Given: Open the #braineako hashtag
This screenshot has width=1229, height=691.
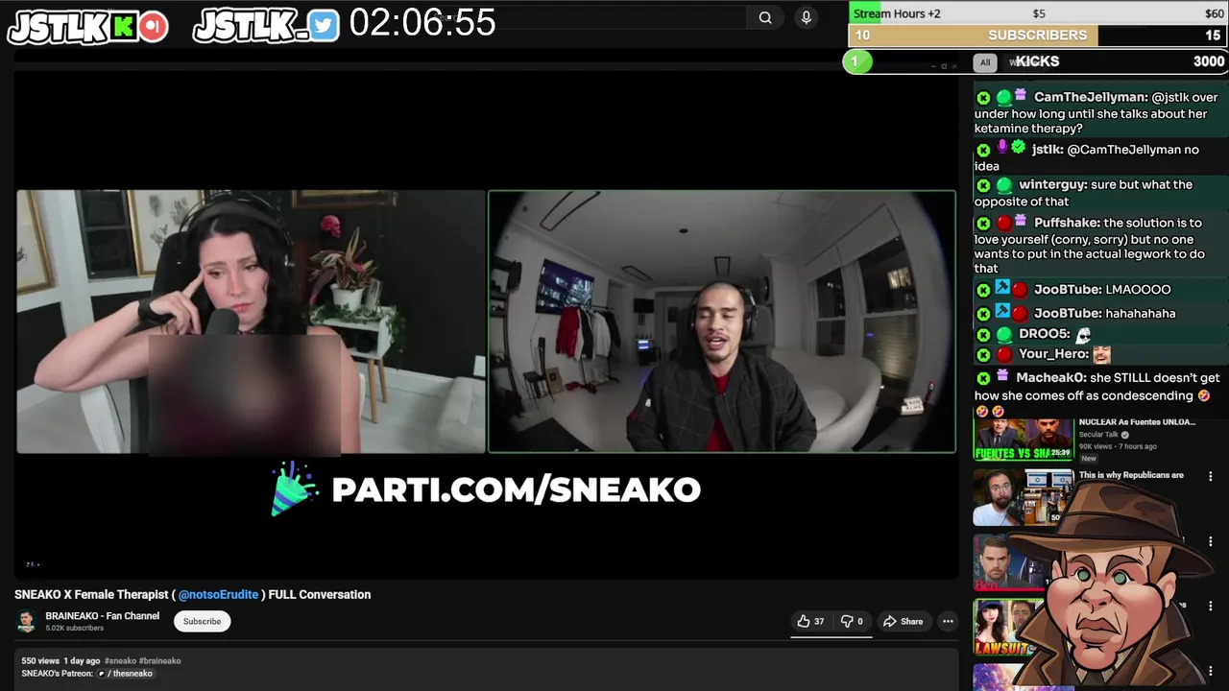Looking at the screenshot, I should (159, 660).
